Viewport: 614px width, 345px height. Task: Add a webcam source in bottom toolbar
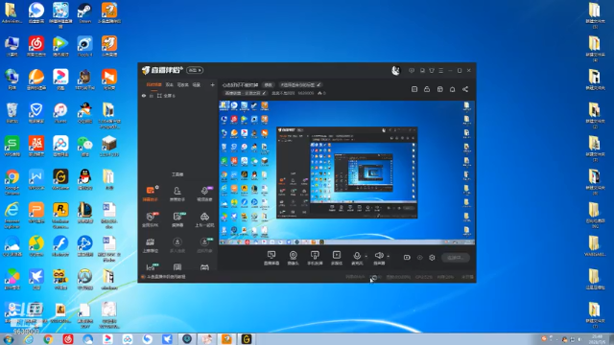[x=293, y=258]
